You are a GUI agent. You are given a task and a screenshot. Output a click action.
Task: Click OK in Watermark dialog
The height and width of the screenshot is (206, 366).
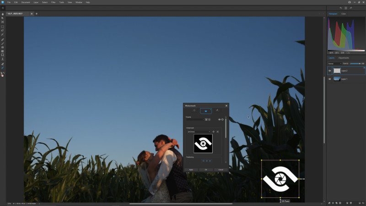pos(206,170)
